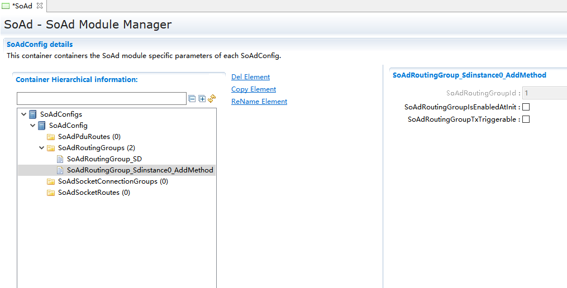Toggle SoAdRoutingGroupTxTriggerable checkbox

coord(526,119)
